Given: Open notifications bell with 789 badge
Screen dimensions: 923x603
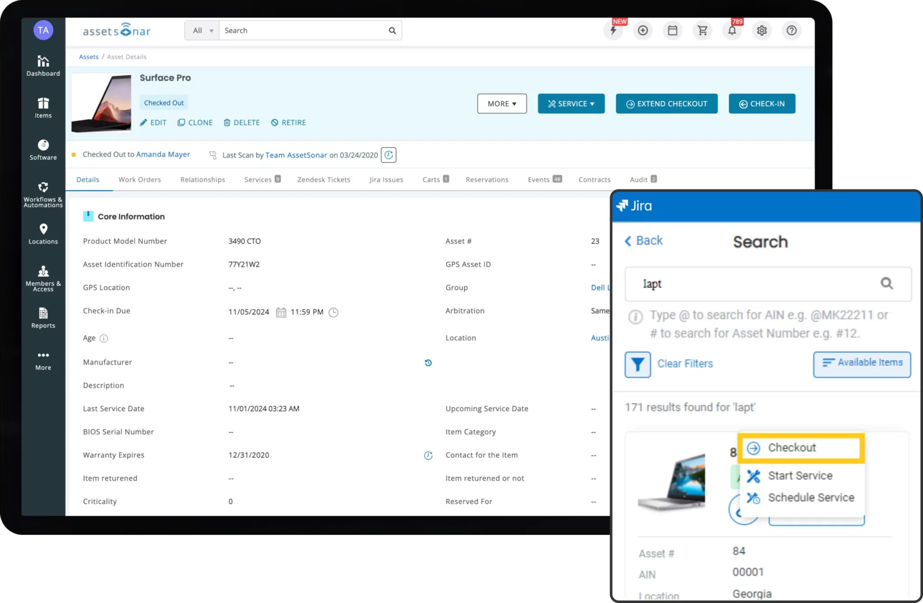Looking at the screenshot, I should tap(732, 30).
